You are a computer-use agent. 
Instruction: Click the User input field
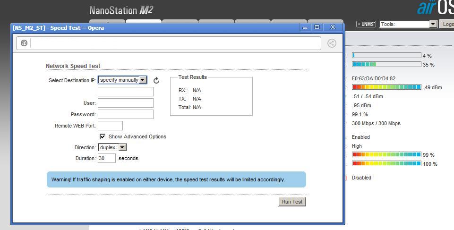[x=126, y=103]
